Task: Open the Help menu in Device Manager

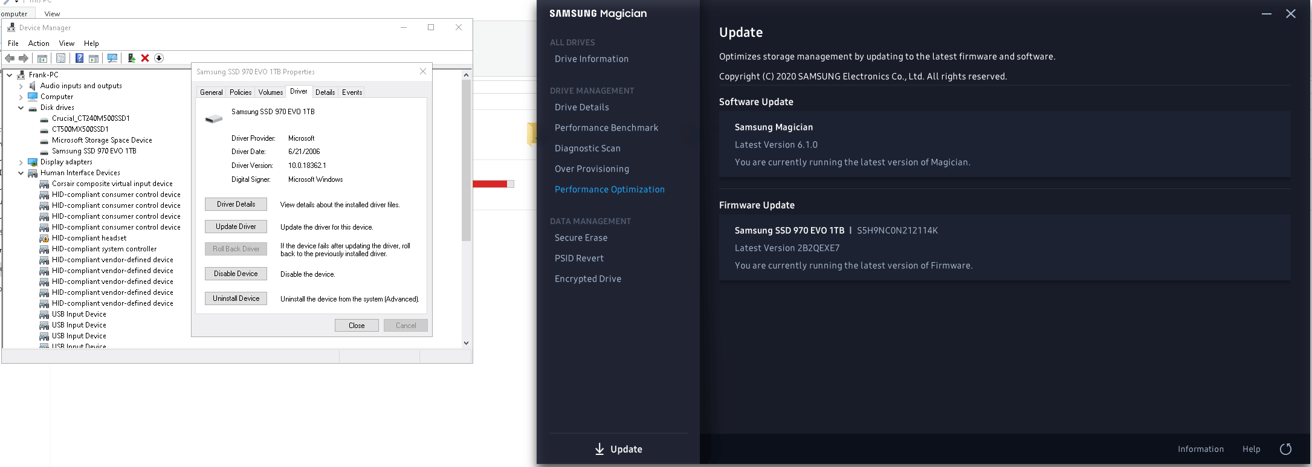Action: coord(91,43)
